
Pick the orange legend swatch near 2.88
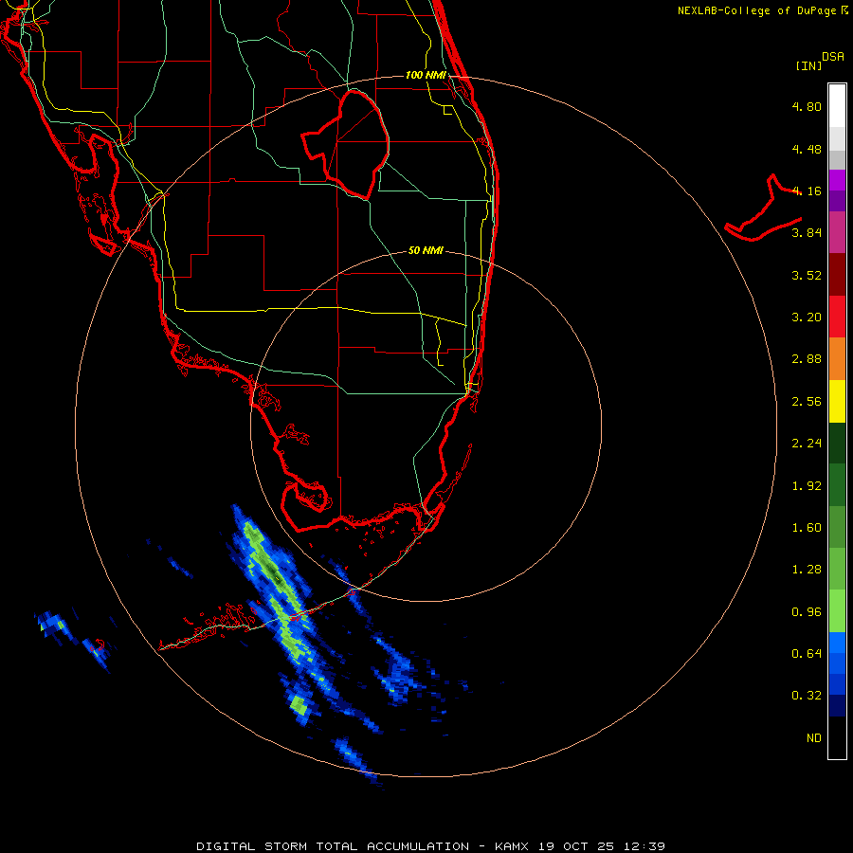[837, 358]
